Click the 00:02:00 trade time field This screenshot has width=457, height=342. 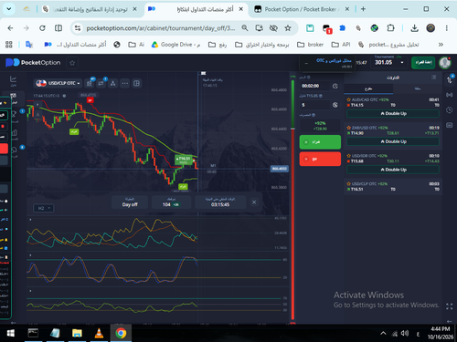[314, 86]
